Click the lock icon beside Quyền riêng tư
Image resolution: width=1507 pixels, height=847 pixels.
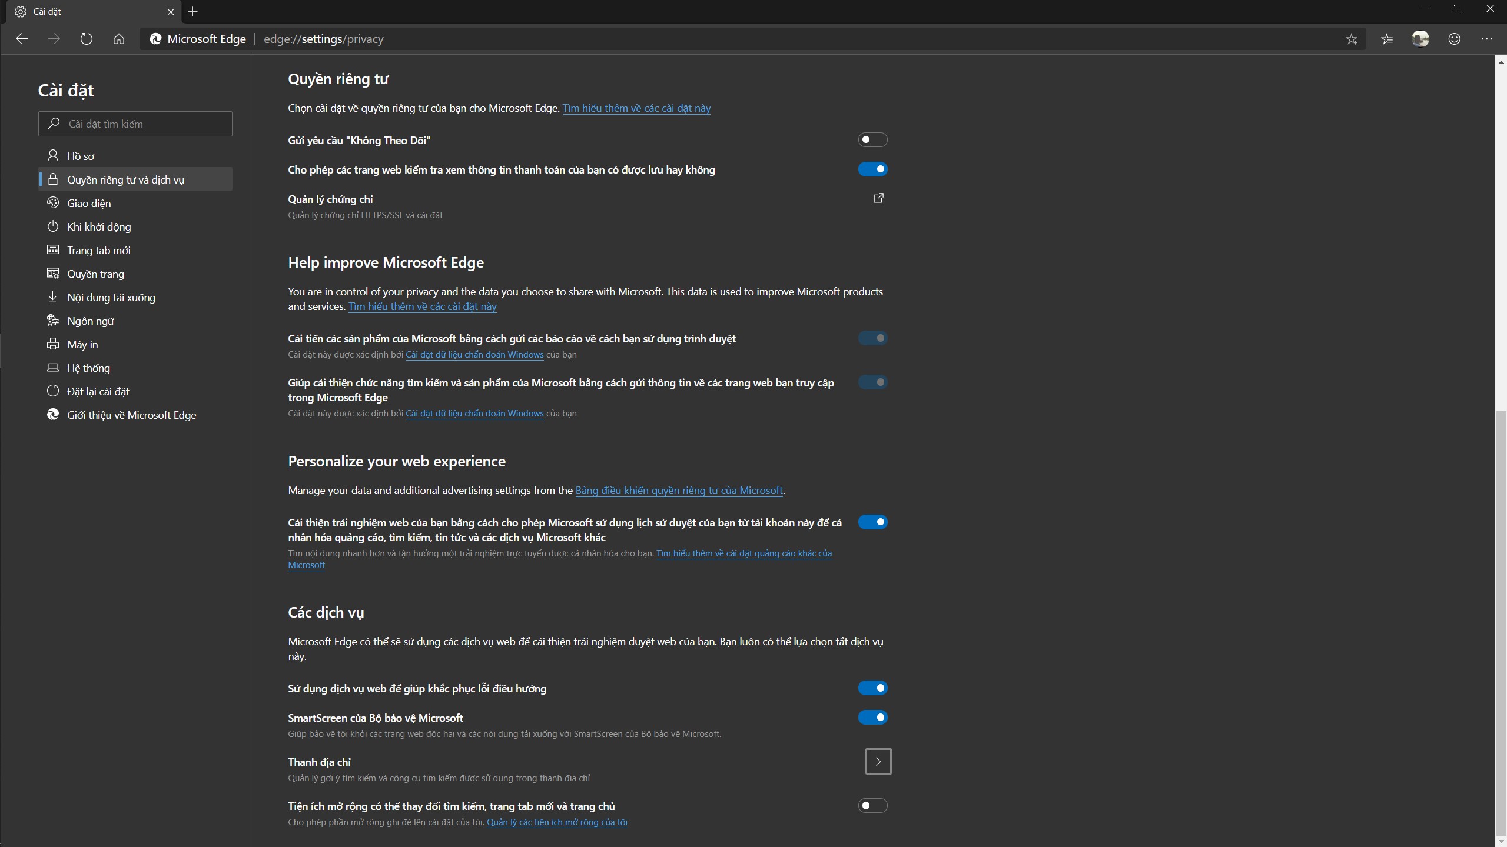(53, 179)
